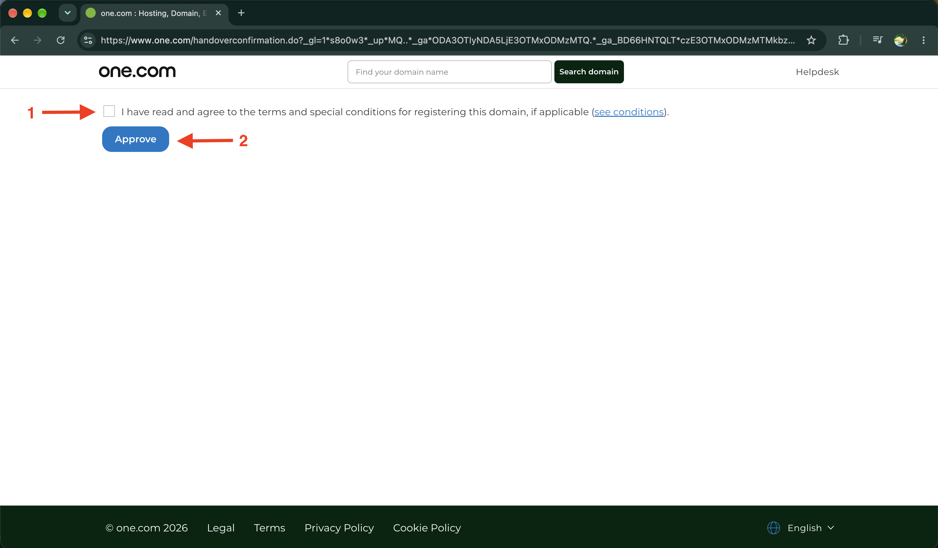The width and height of the screenshot is (938, 548).
Task: Bookmark this page with the star icon
Action: pyautogui.click(x=811, y=40)
